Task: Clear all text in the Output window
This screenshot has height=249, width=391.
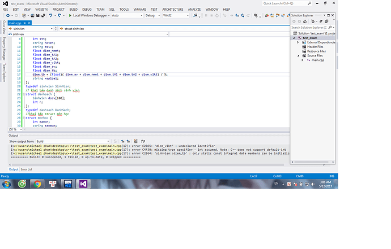Action: 135,141
